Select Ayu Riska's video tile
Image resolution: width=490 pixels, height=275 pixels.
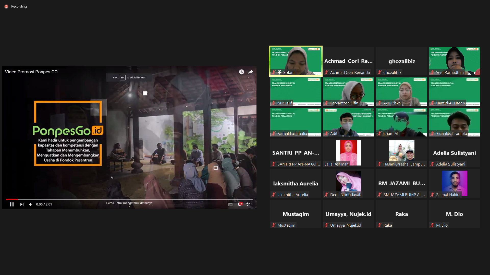[402, 92]
